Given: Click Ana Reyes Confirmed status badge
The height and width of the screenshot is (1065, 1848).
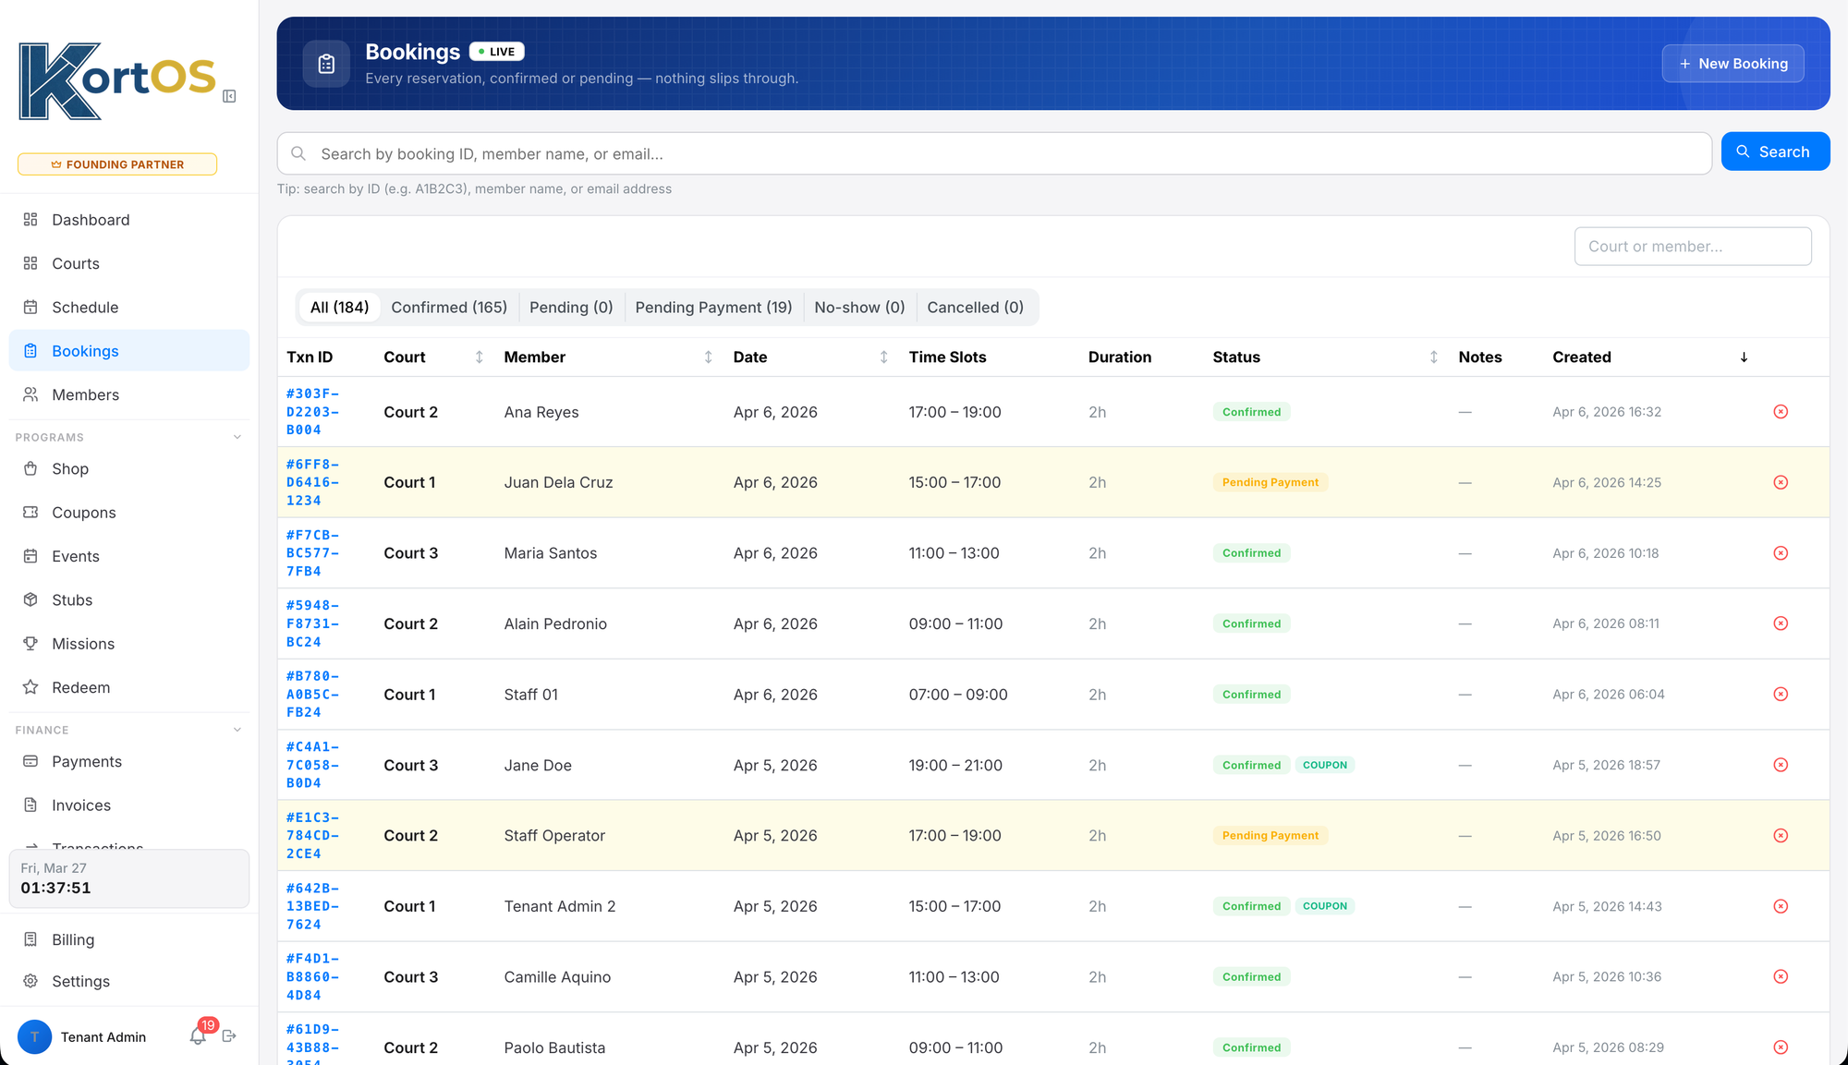Looking at the screenshot, I should 1251,412.
